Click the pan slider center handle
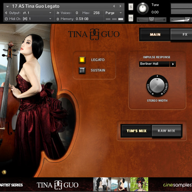192x192 pixels. (151, 20)
